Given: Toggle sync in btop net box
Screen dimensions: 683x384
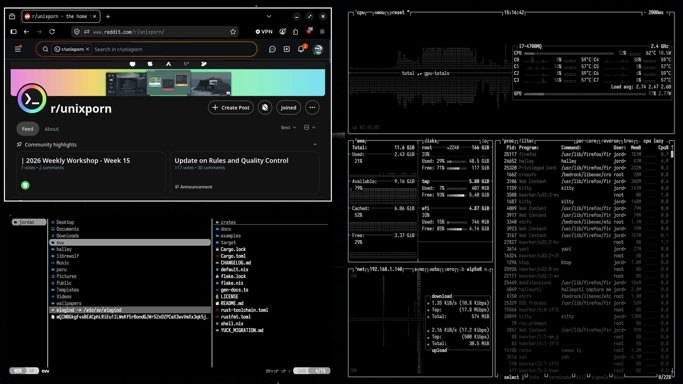Looking at the screenshot, I should pos(419,269).
